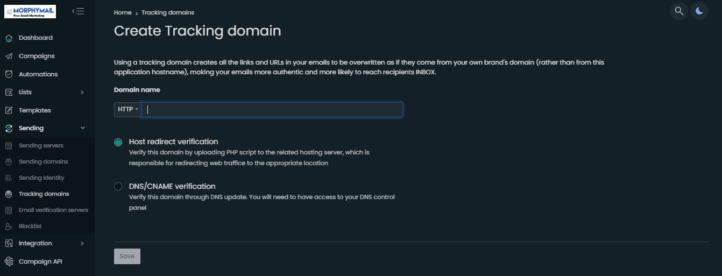Click the Save button
Viewport: 722px width, 276px height.
[x=127, y=256]
